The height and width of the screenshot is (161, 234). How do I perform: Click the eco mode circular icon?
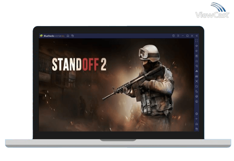(197, 101)
